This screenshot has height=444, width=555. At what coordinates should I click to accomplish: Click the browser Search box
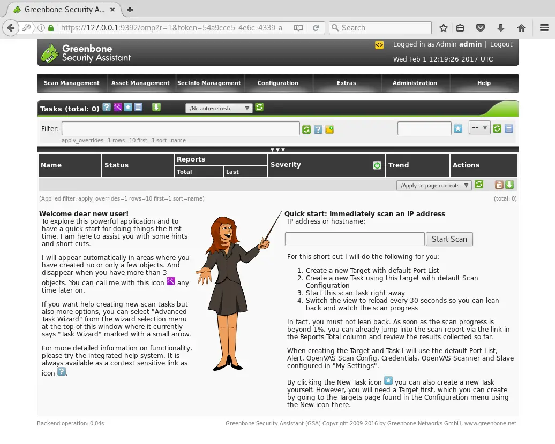[x=380, y=28]
